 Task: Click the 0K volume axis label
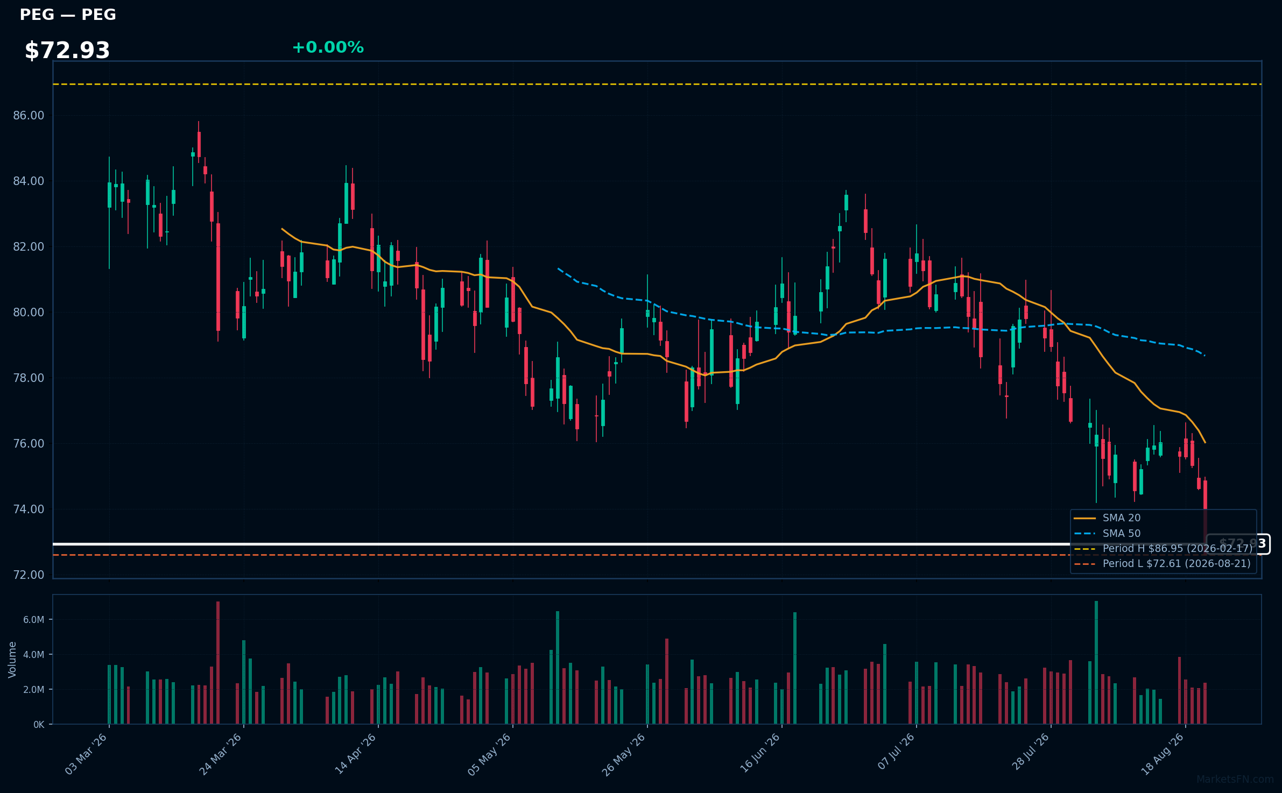(x=39, y=725)
